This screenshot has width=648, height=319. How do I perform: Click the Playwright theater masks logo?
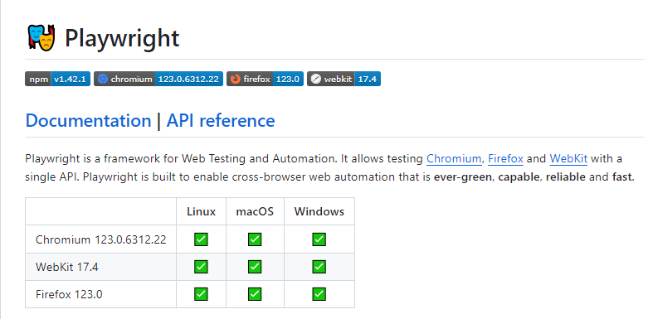click(41, 38)
